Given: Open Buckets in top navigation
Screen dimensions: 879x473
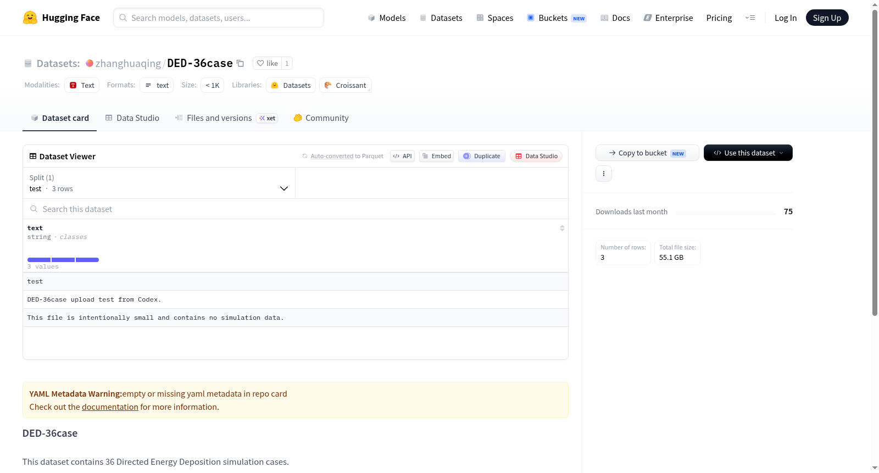Looking at the screenshot, I should pos(557,18).
